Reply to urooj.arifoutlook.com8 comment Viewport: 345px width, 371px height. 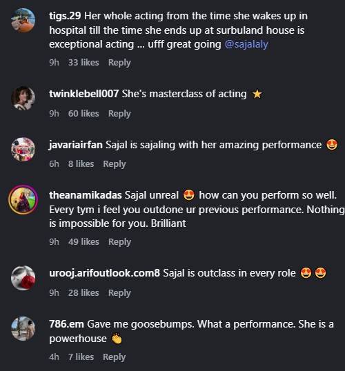click(x=119, y=293)
